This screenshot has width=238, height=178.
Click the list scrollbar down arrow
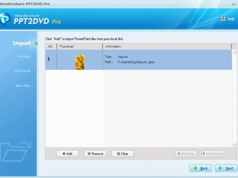pos(234,145)
